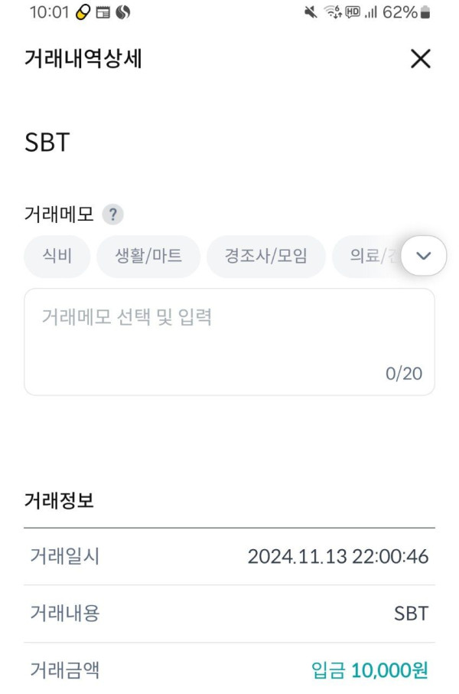Focus the 거래메모 선택 및 입력 text field

229,341
